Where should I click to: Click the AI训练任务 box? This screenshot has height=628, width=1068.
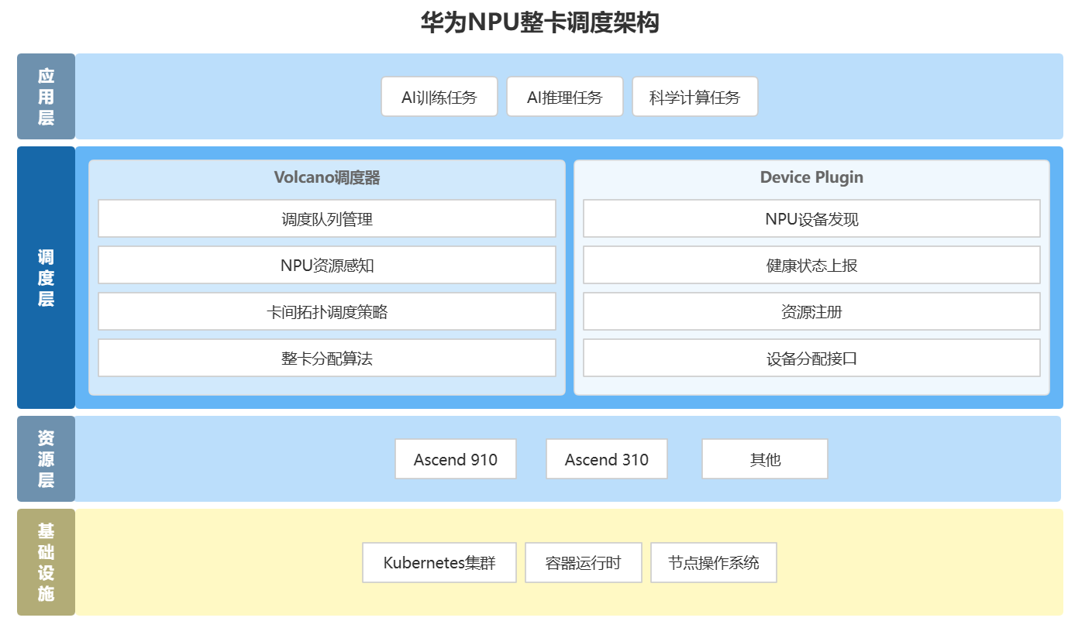click(439, 97)
